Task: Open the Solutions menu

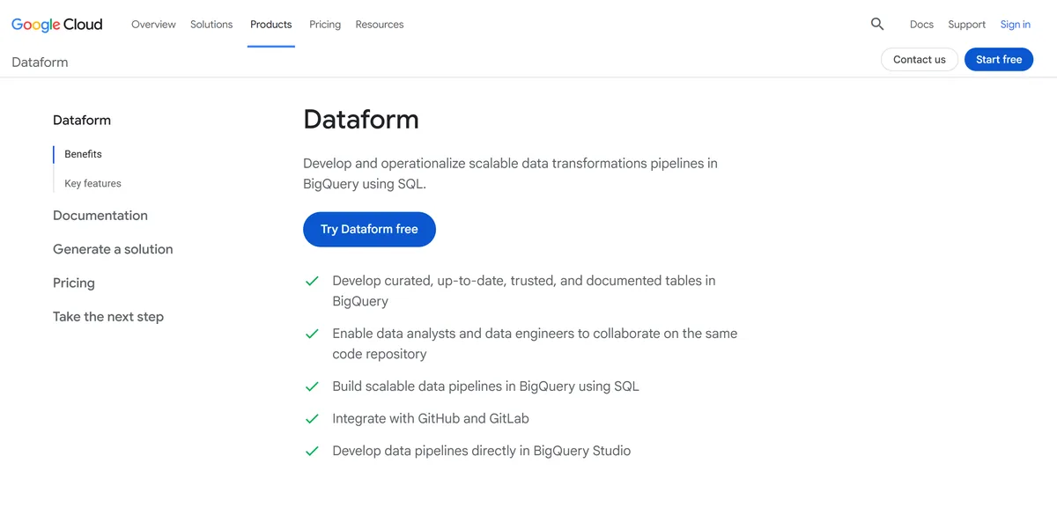Action: click(211, 25)
